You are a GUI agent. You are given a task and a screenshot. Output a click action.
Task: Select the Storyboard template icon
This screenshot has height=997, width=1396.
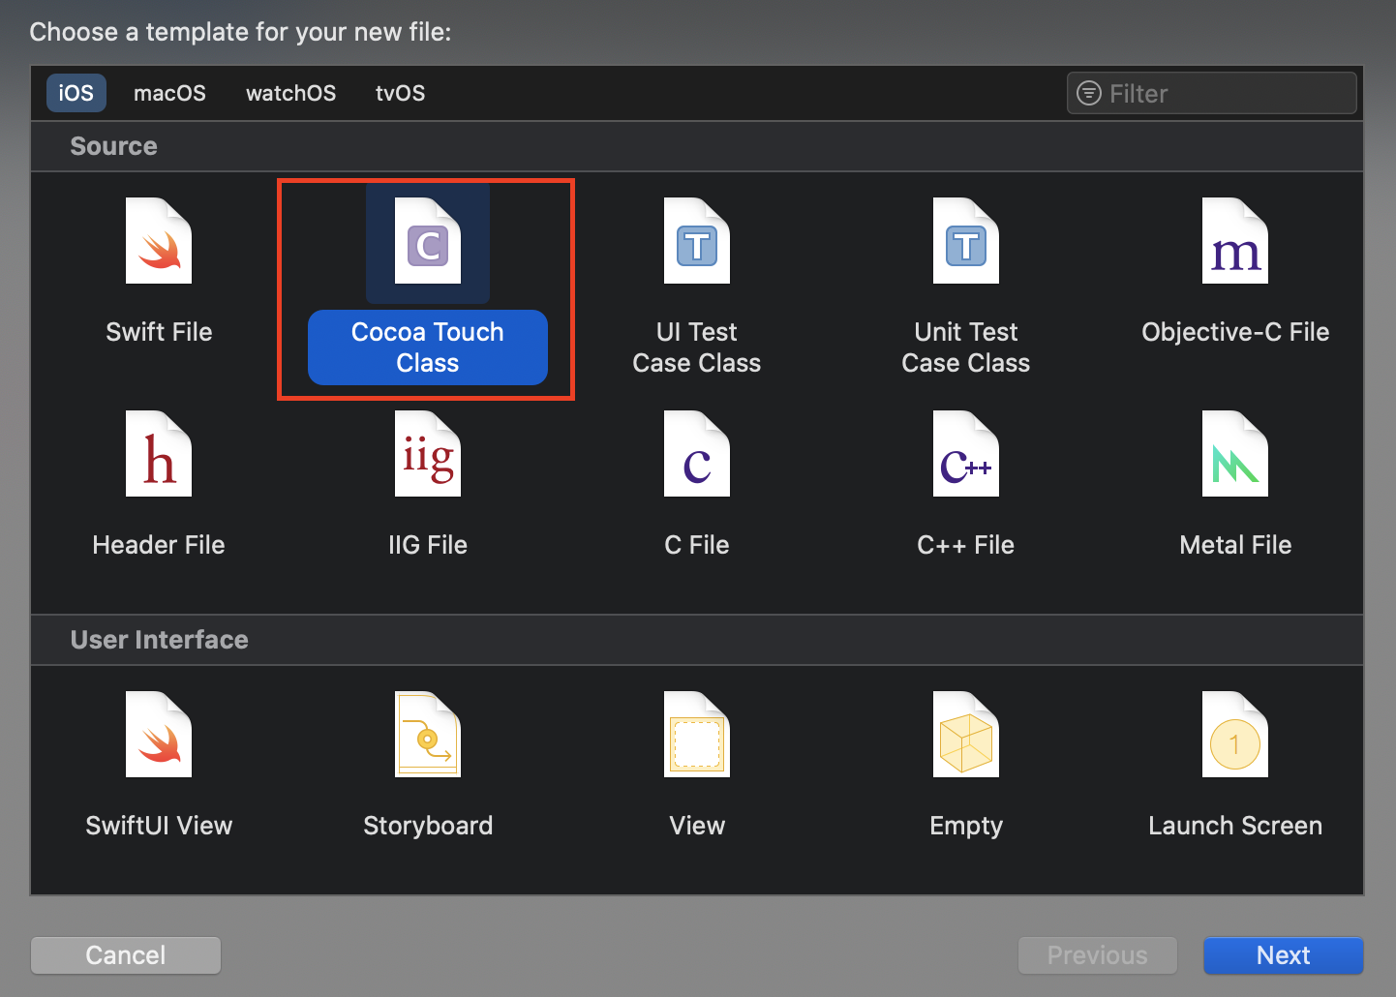coord(428,735)
